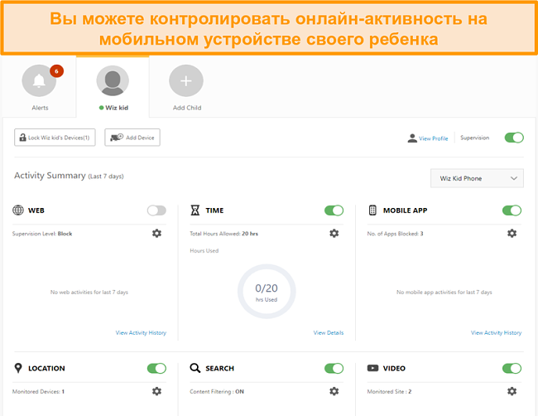The height and width of the screenshot is (416, 538).
Task: Click the Add Device button
Action: point(132,138)
